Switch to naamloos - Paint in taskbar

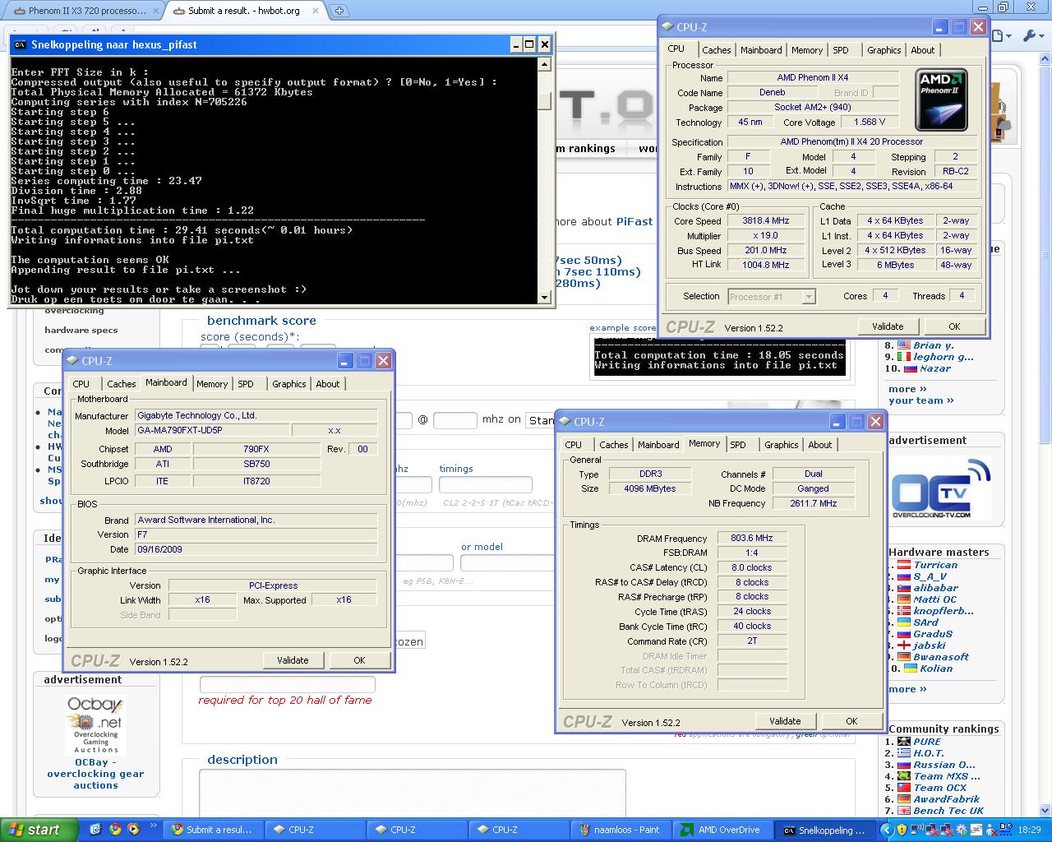click(621, 830)
